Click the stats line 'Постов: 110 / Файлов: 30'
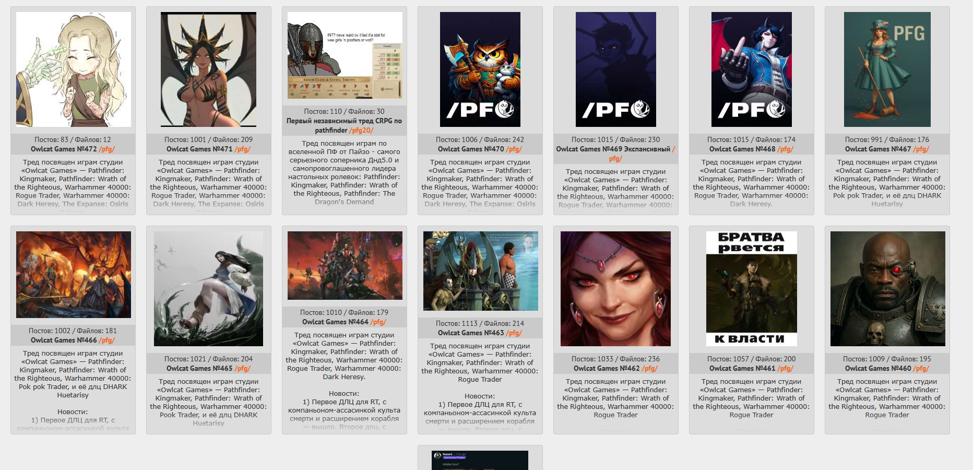 345,111
